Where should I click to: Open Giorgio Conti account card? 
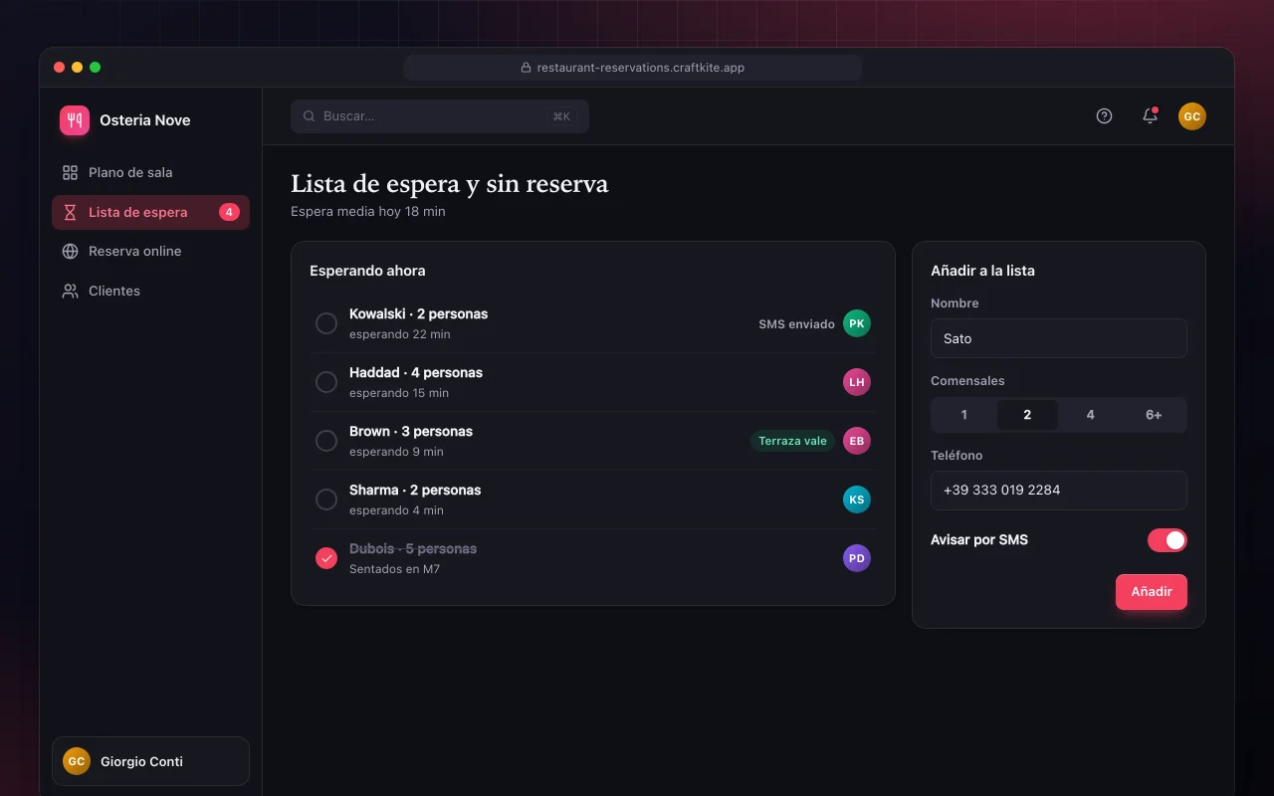(150, 761)
